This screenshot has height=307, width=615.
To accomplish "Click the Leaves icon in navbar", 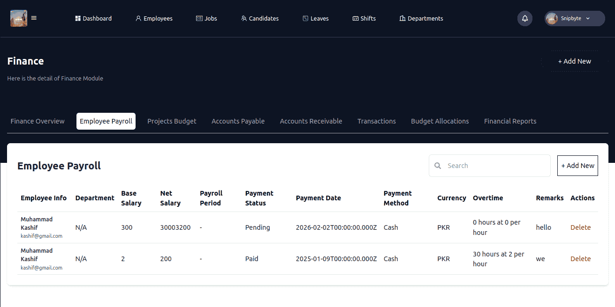I will (x=305, y=19).
